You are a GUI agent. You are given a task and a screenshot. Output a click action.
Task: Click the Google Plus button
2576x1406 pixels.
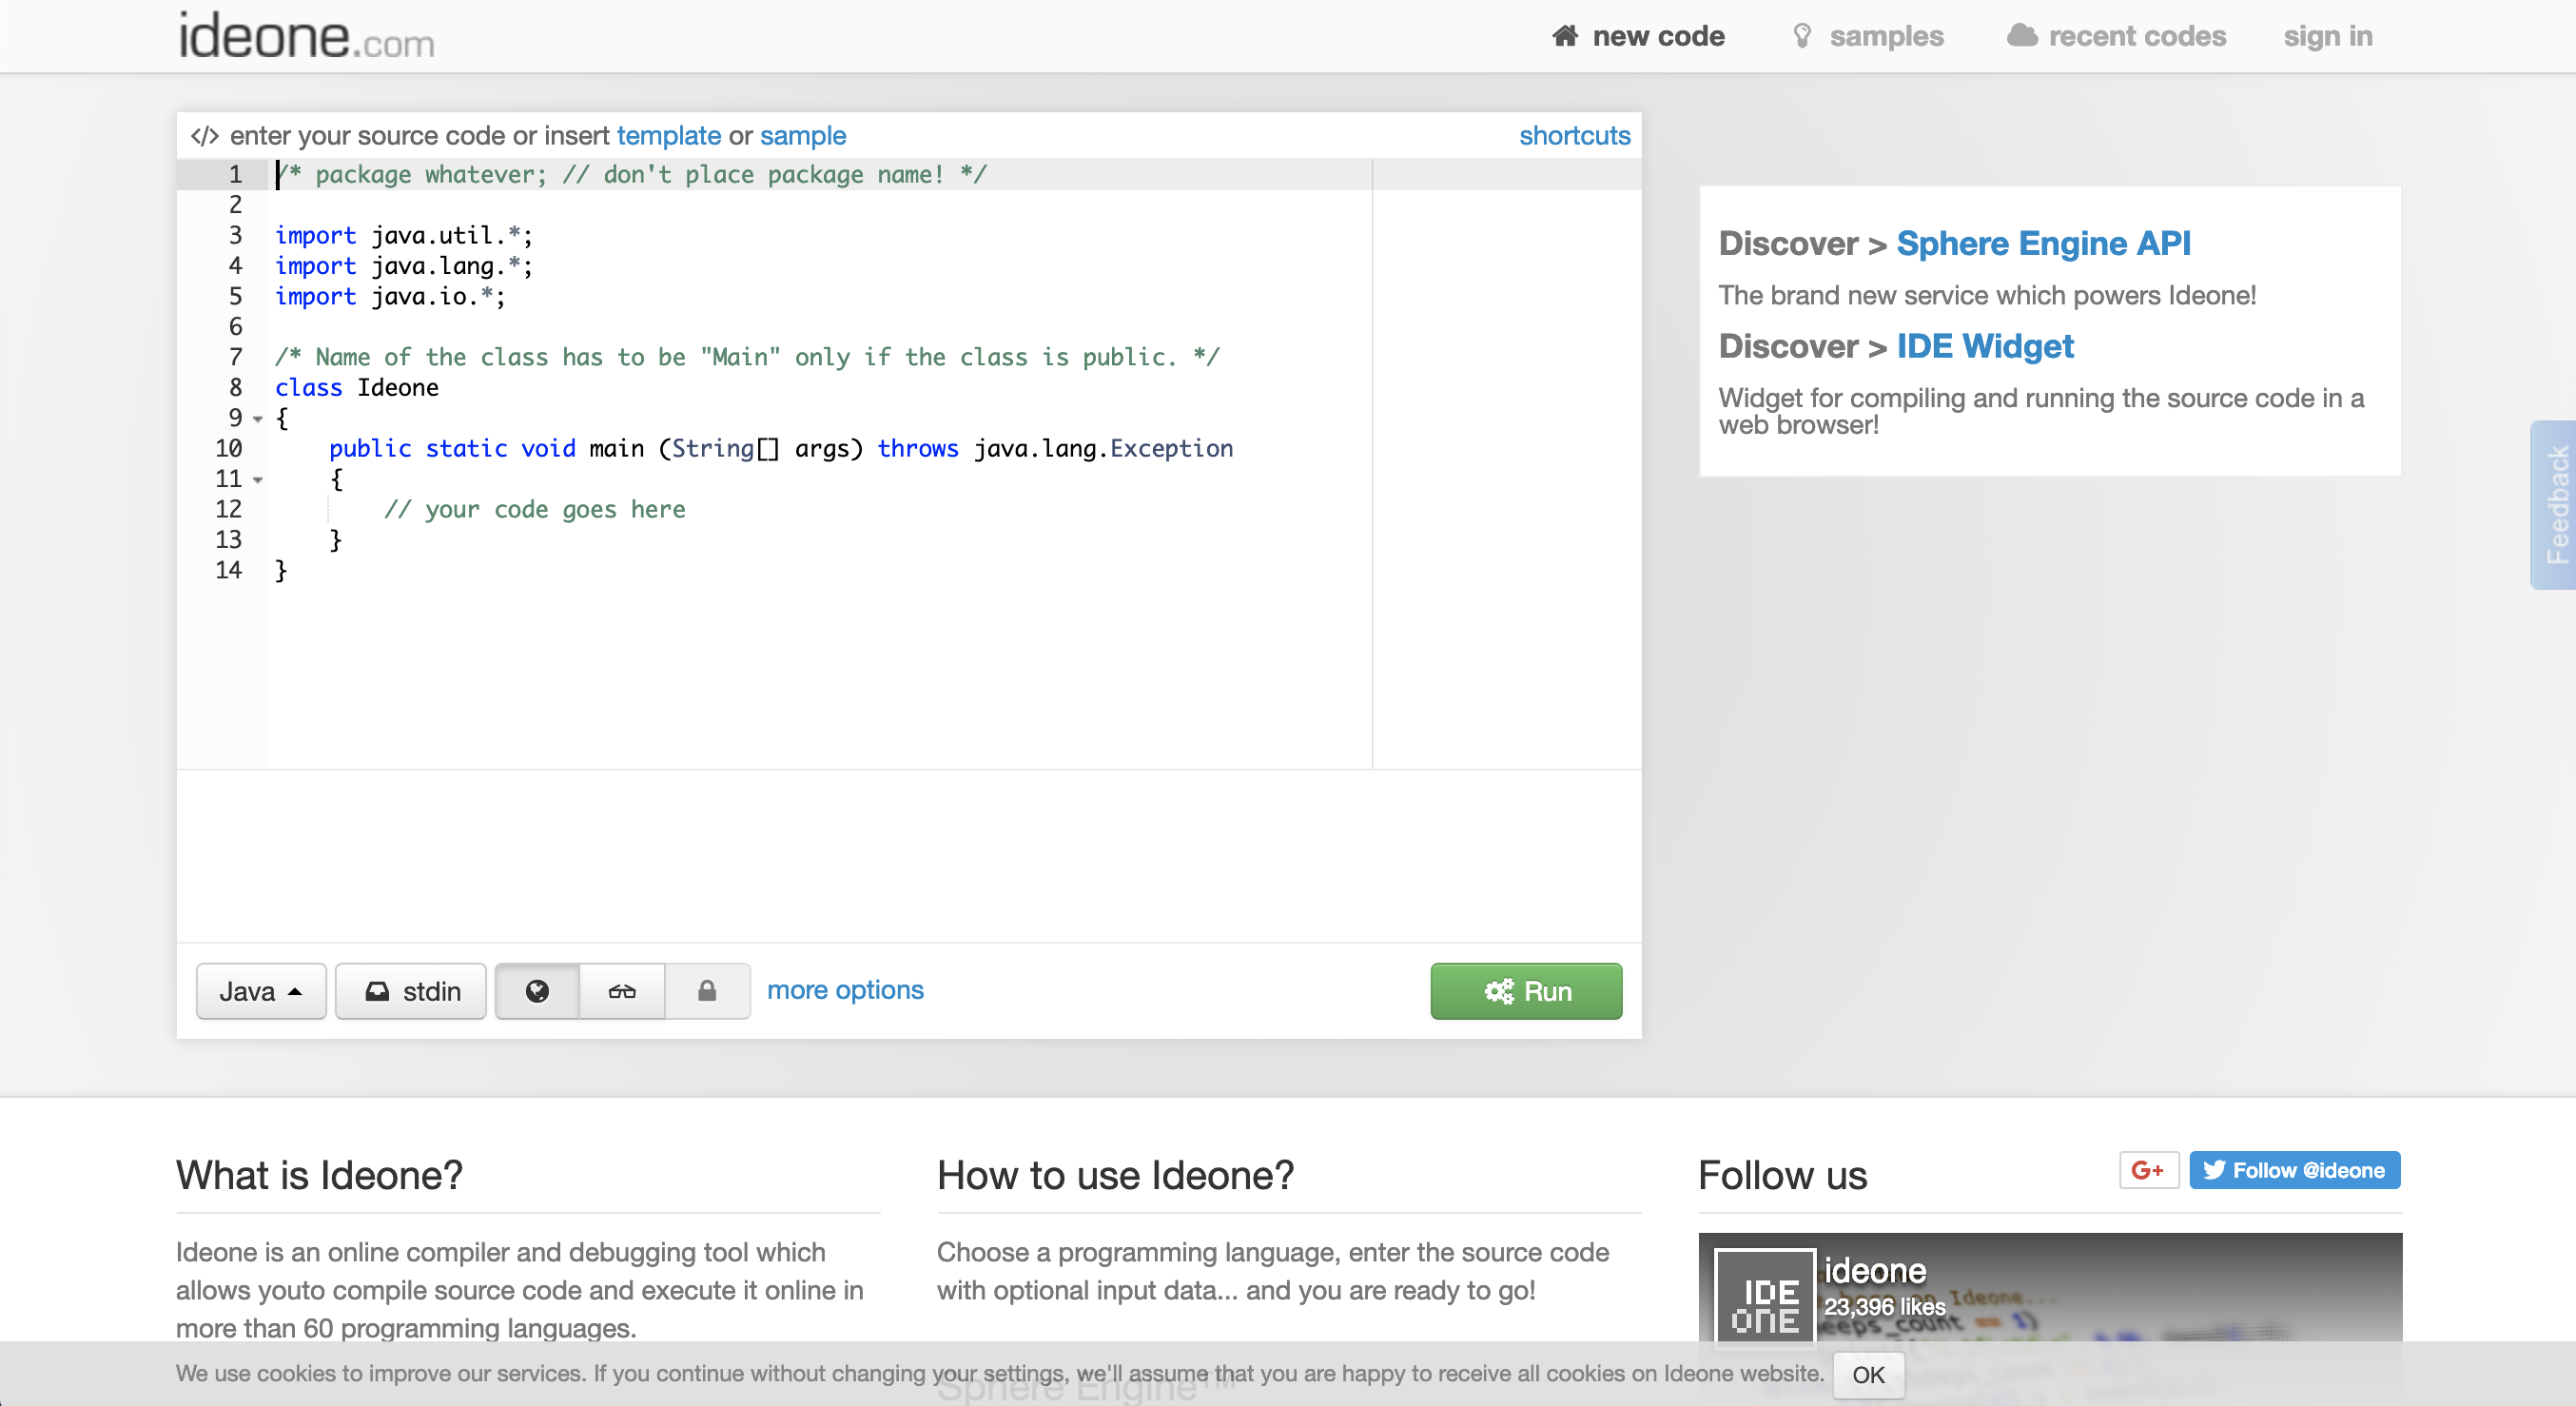coord(2148,1170)
